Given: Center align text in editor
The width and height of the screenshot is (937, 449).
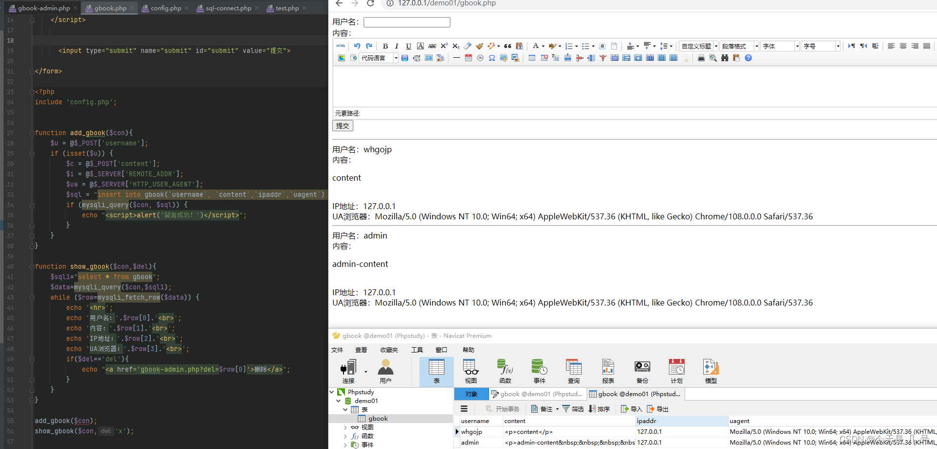Looking at the screenshot, I should click(x=903, y=46).
